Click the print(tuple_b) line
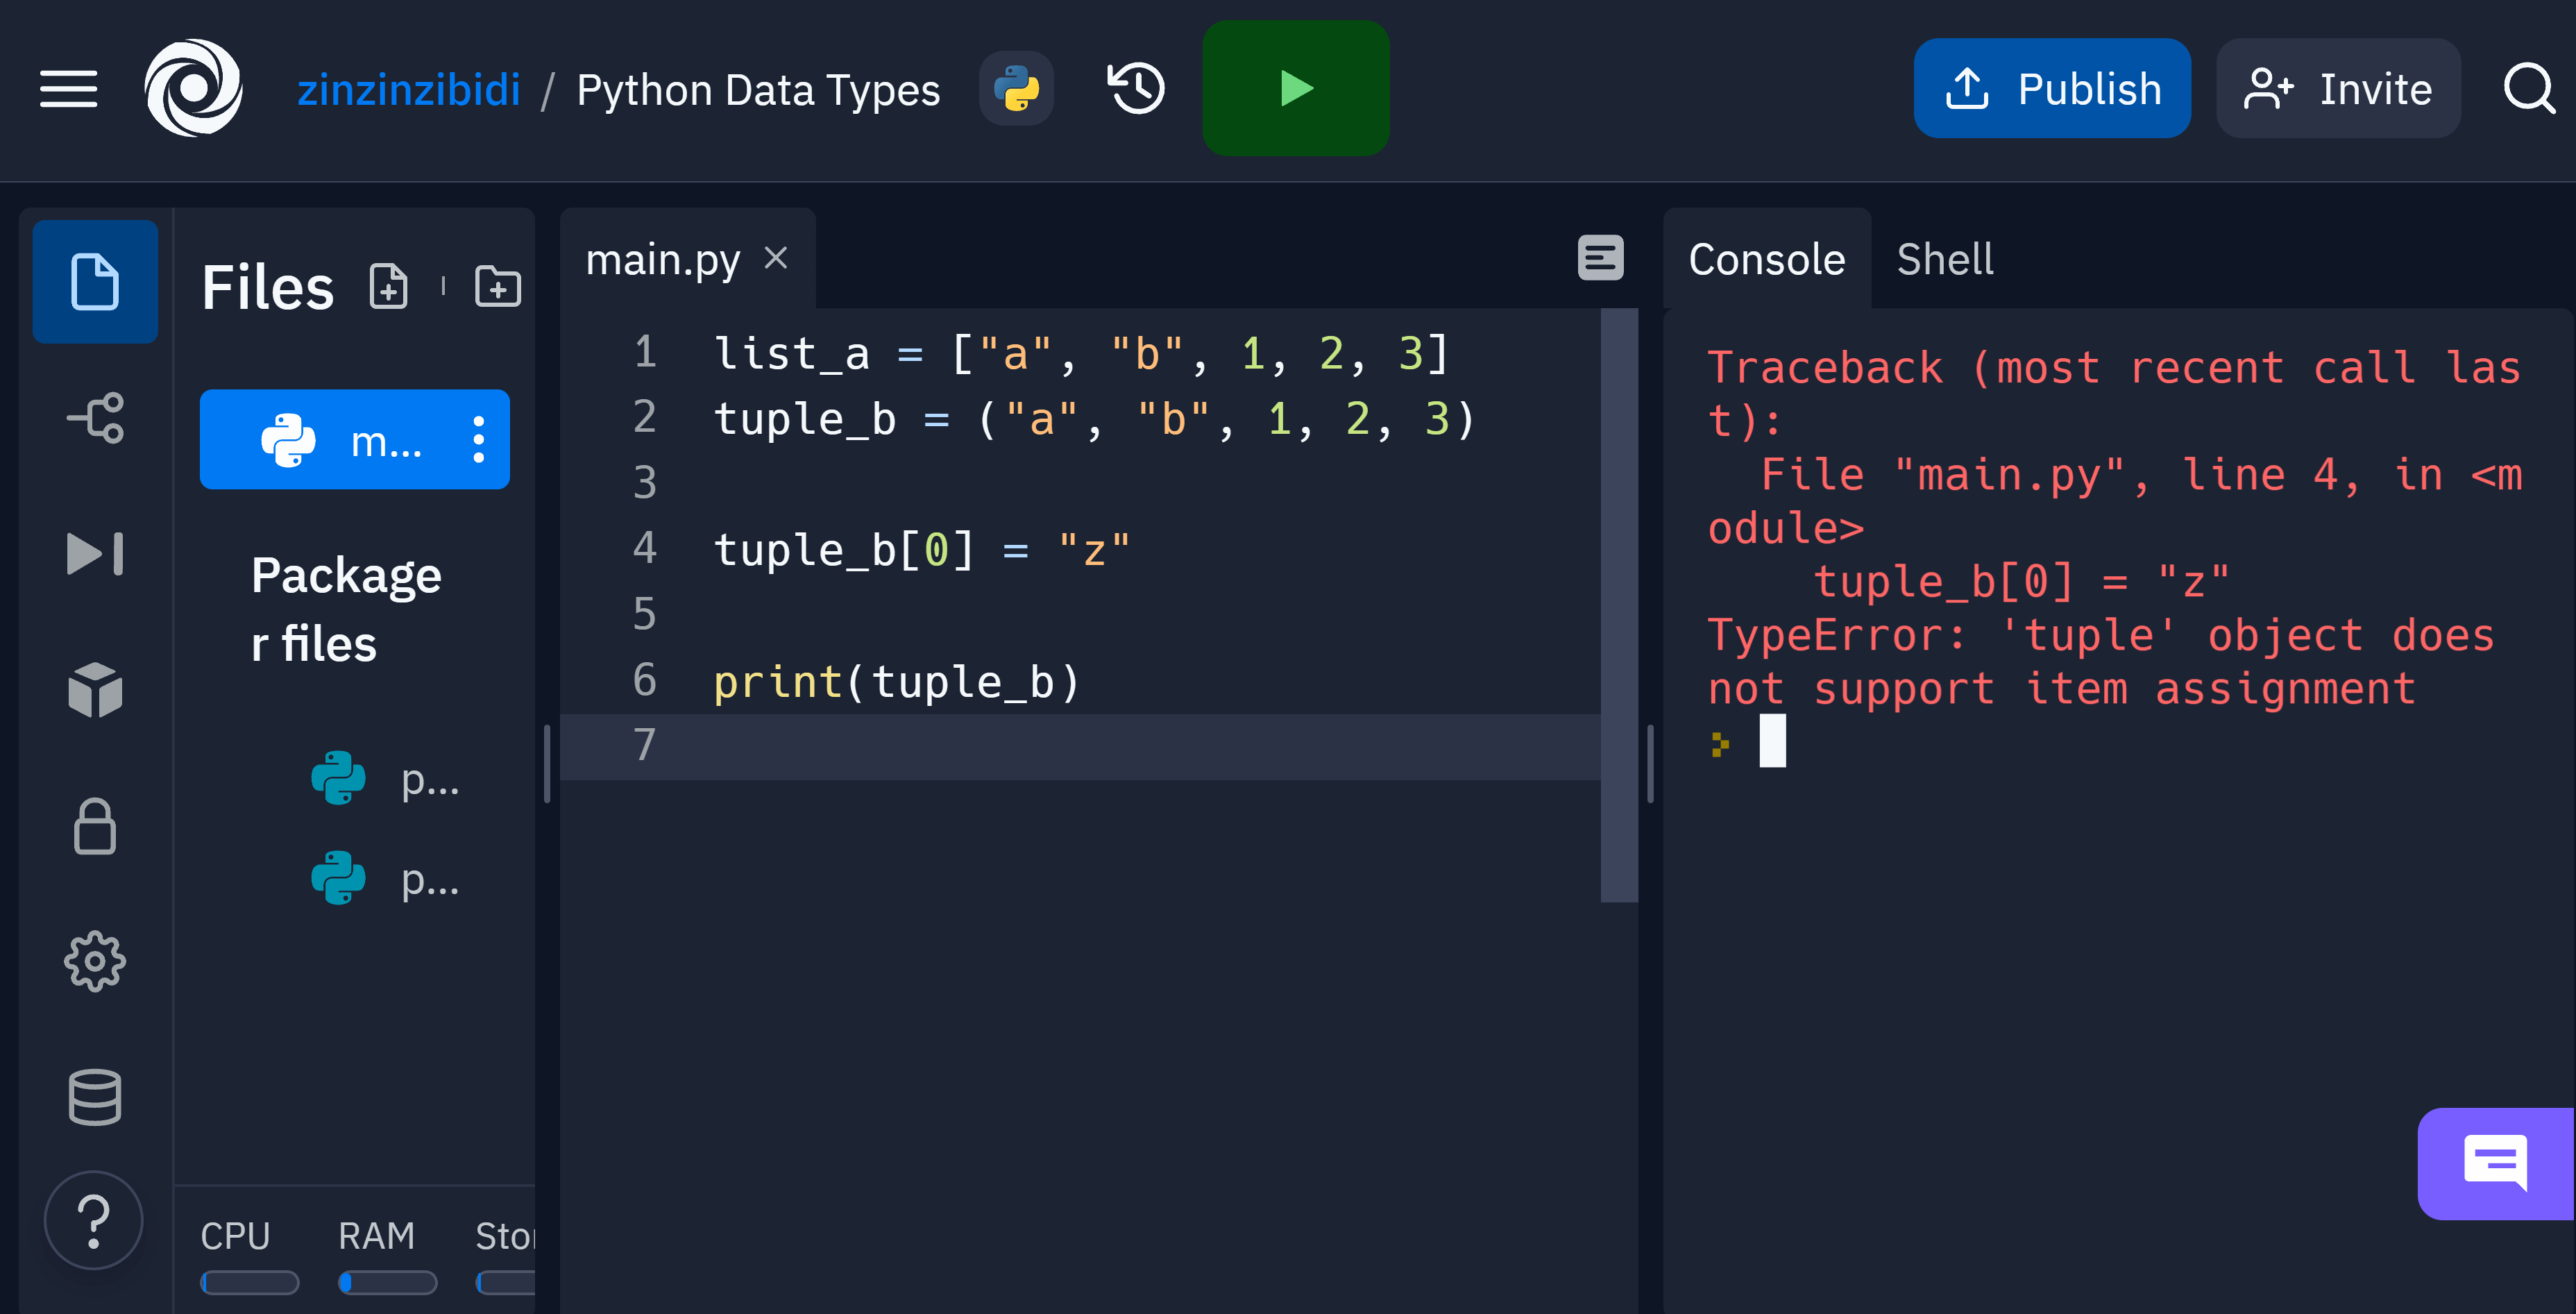Image resolution: width=2576 pixels, height=1314 pixels. tap(896, 682)
